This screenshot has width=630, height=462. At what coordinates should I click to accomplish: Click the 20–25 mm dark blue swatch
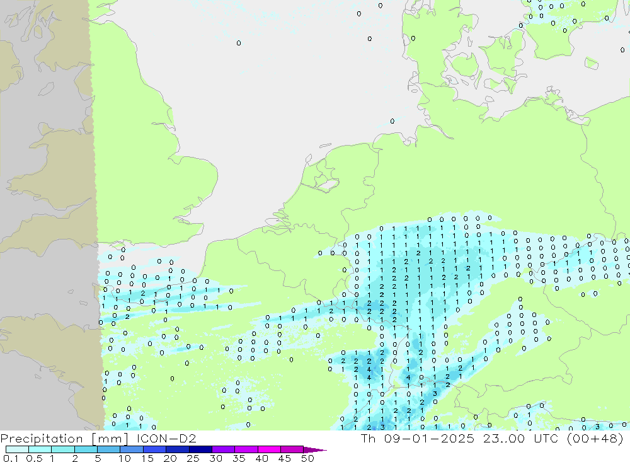tap(178, 449)
